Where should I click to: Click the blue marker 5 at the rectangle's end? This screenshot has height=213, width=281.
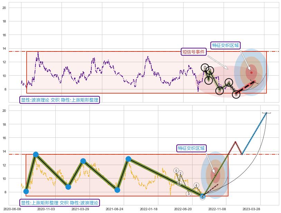(x=203, y=197)
